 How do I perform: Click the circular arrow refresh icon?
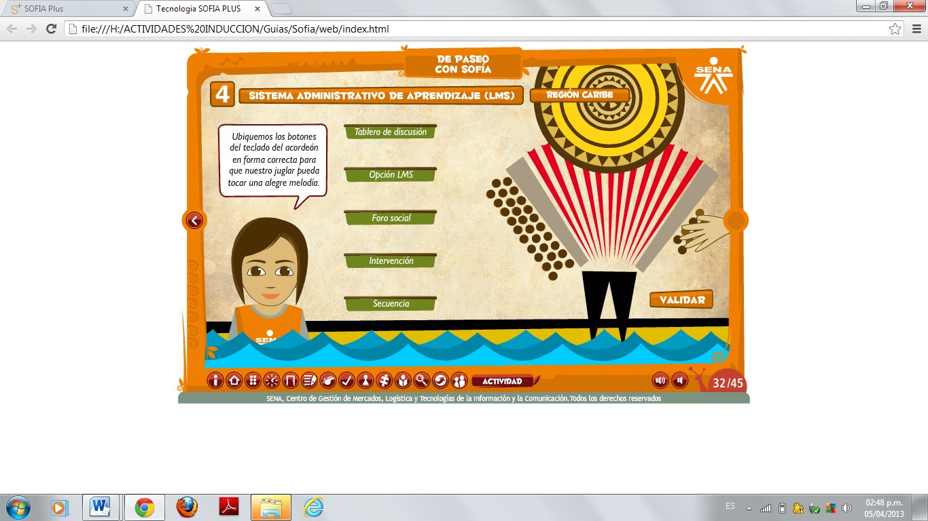(x=440, y=381)
